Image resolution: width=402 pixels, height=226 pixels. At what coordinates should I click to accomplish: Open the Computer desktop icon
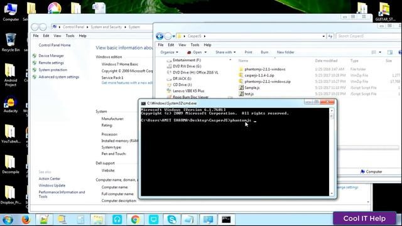[x=11, y=11]
